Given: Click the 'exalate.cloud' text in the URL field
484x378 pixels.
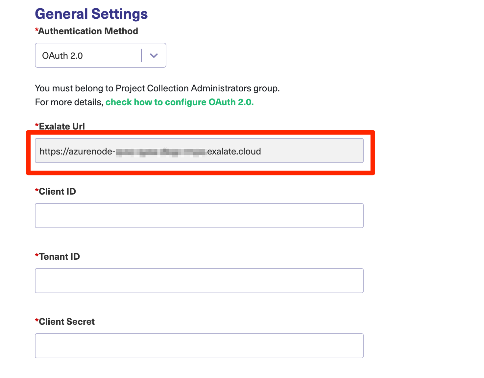Looking at the screenshot, I should click(234, 151).
